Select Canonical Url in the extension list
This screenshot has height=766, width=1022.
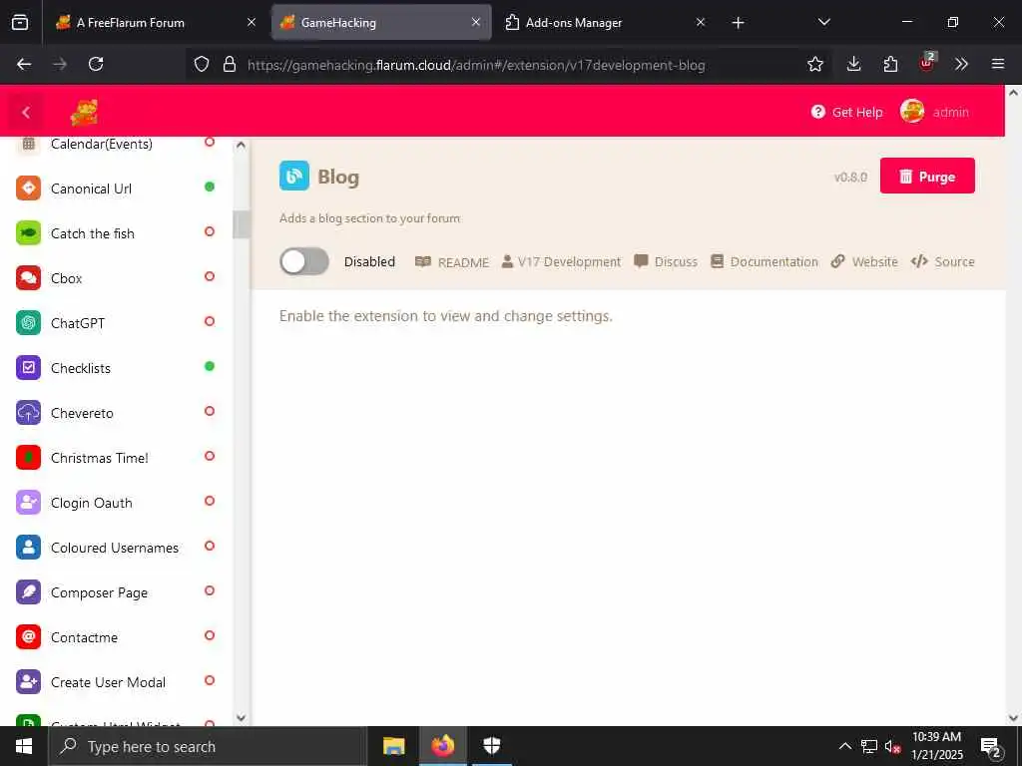coord(116,189)
